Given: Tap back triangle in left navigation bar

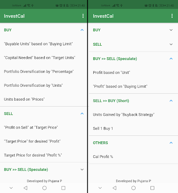Looking at the screenshot, I should pyautogui.click(x=26, y=188).
